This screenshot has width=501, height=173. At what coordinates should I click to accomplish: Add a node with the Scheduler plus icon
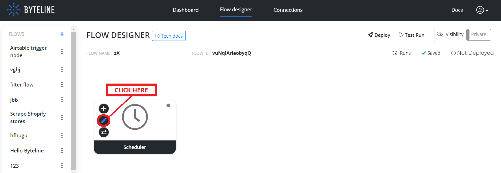(104, 109)
